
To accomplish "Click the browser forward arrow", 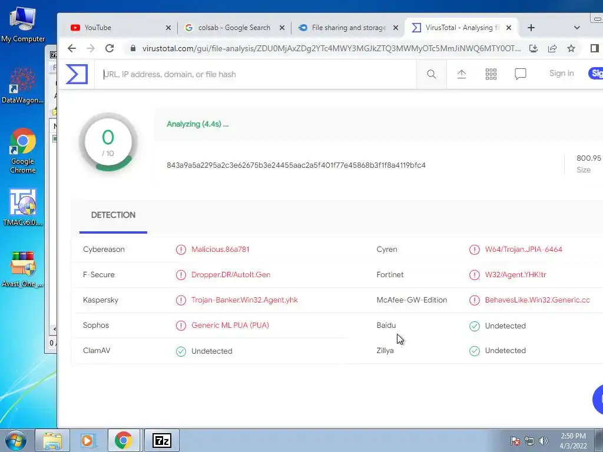I will (91, 48).
